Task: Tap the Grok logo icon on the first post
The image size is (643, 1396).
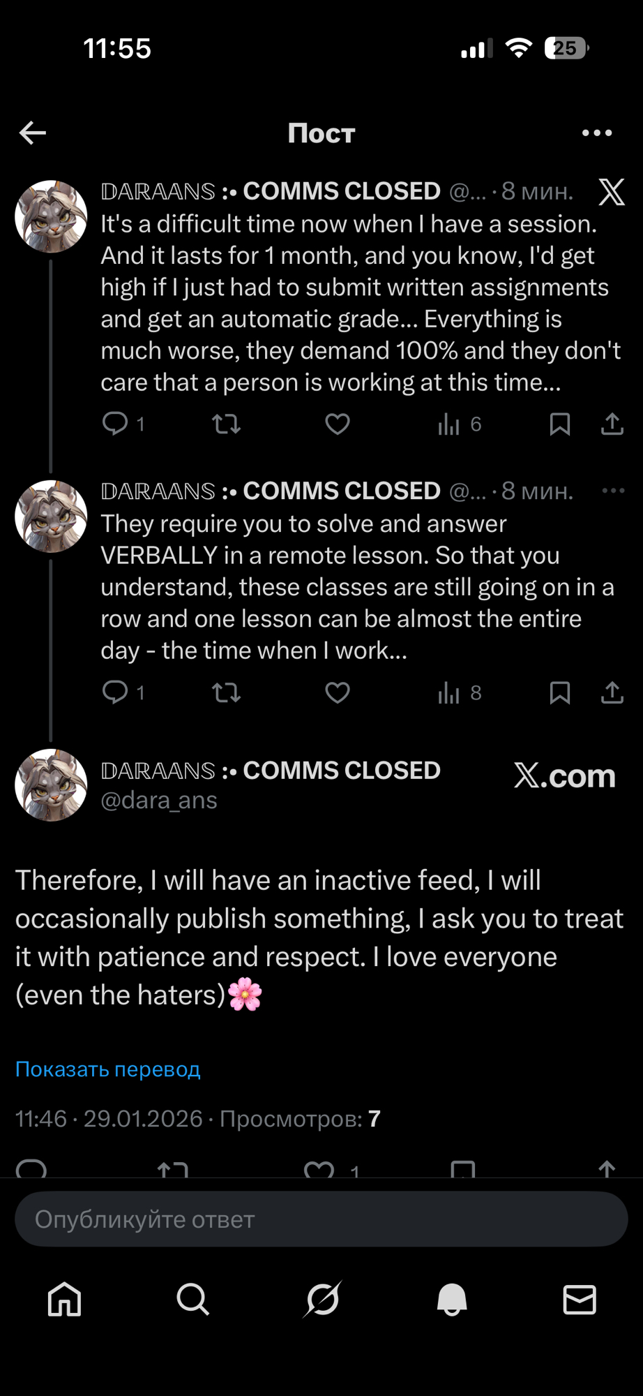Action: [612, 192]
